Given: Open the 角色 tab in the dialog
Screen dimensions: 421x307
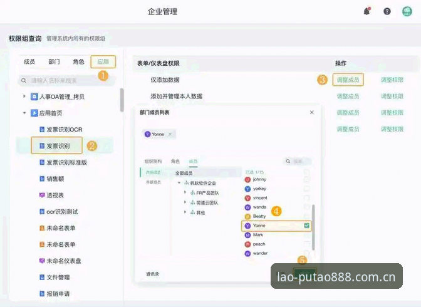Looking at the screenshot, I should pos(175,161).
